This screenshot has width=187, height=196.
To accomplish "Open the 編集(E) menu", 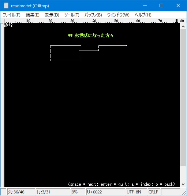I will (33, 15).
